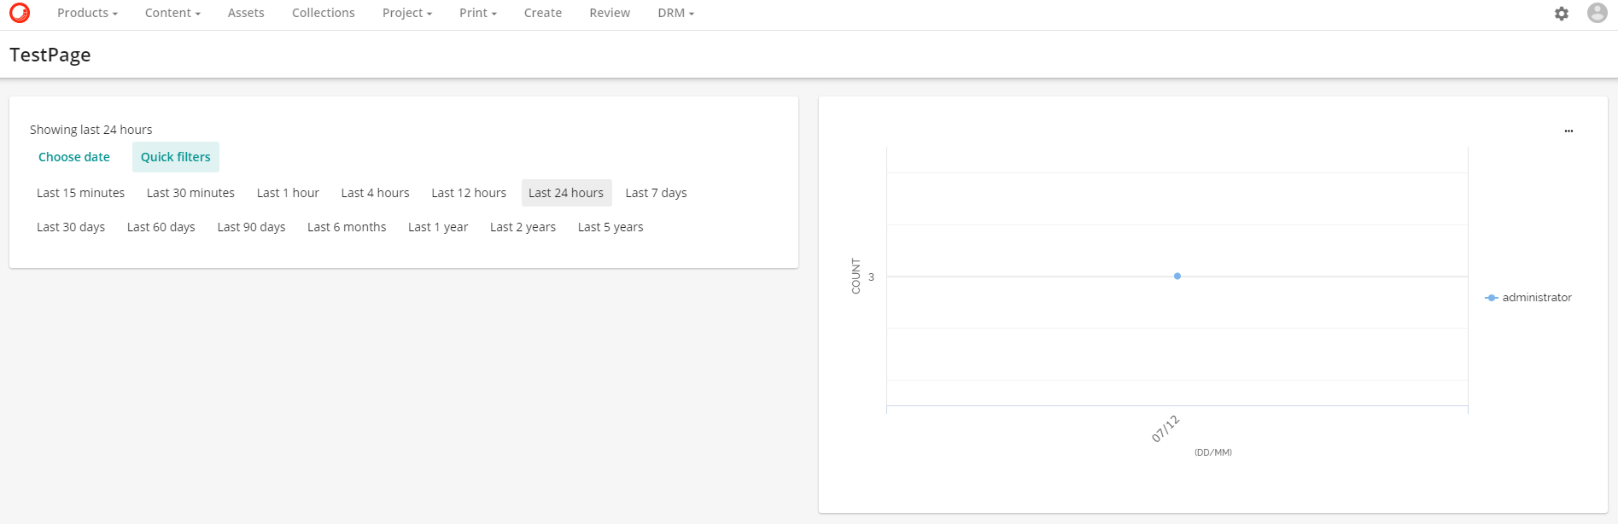
Task: Open the Review menu item
Action: [x=610, y=13]
